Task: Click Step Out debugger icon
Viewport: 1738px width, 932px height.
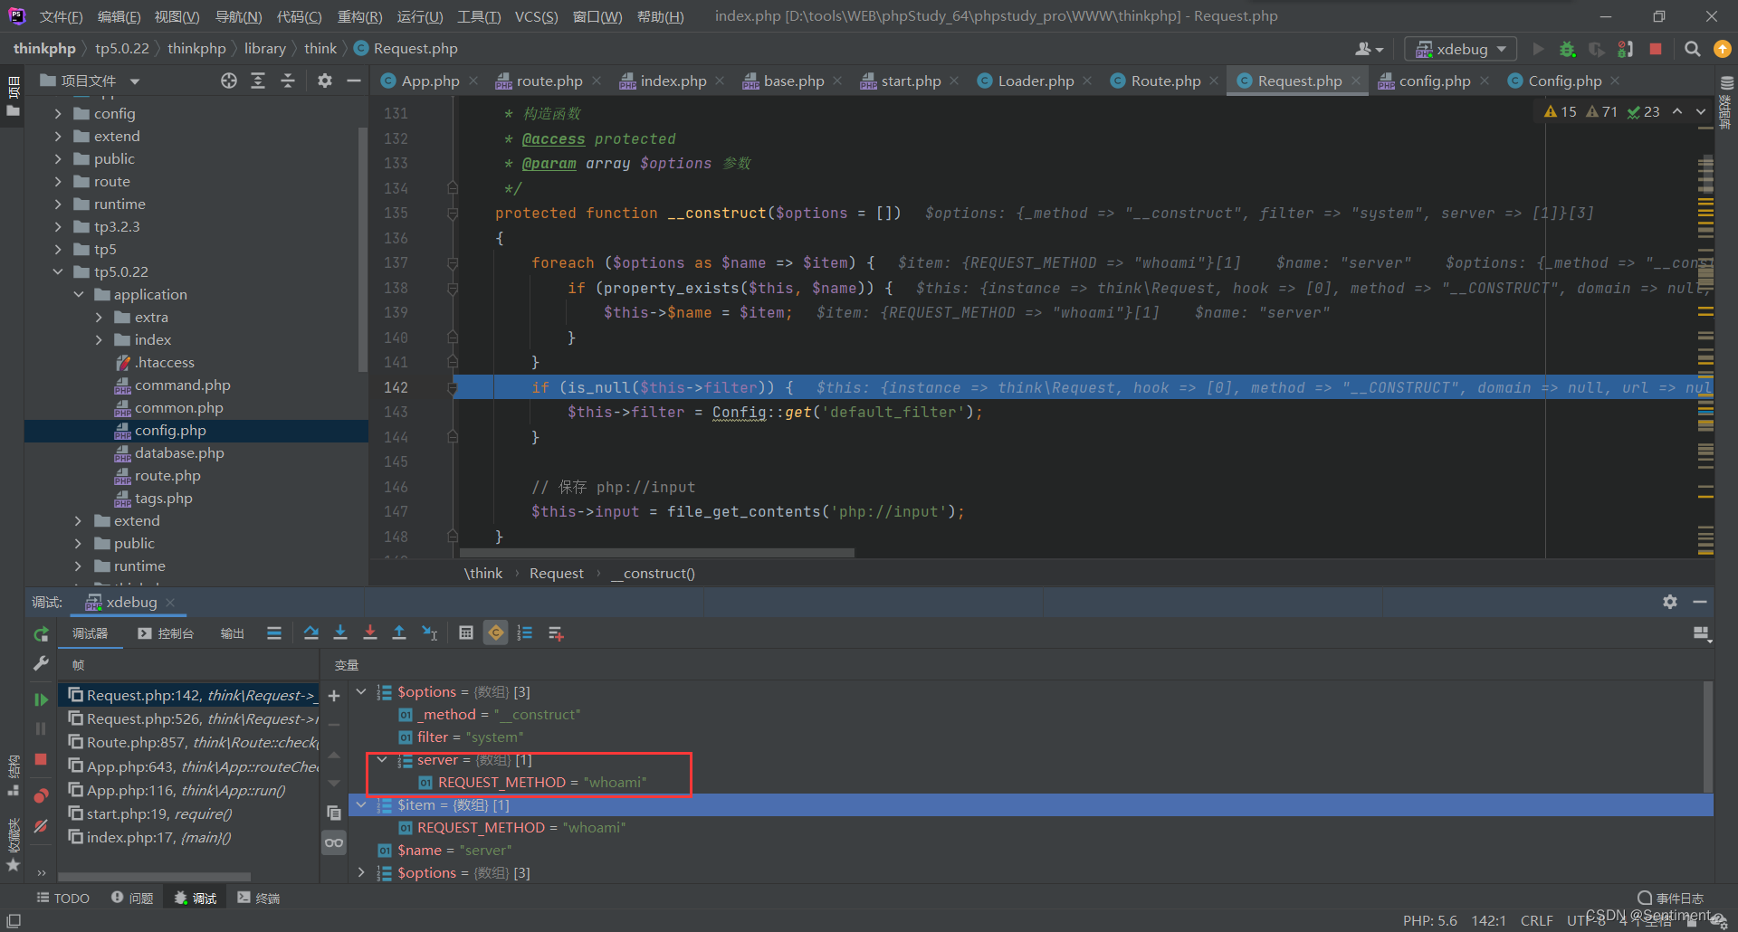Action: 399,633
